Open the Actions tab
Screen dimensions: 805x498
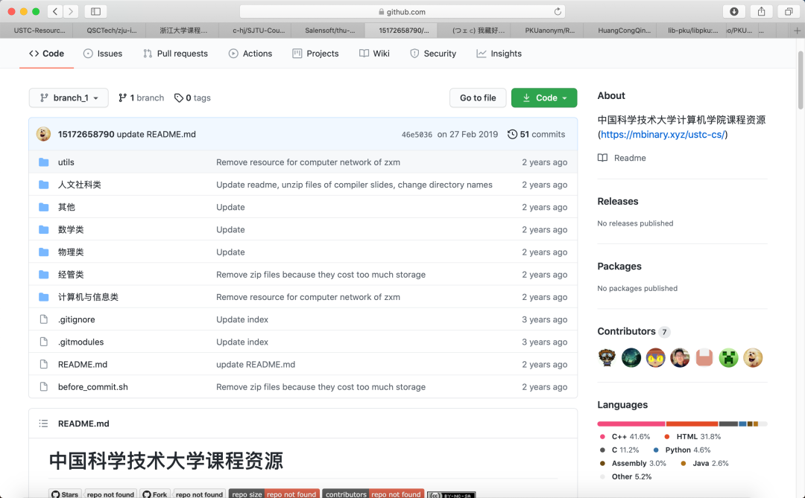click(x=250, y=54)
